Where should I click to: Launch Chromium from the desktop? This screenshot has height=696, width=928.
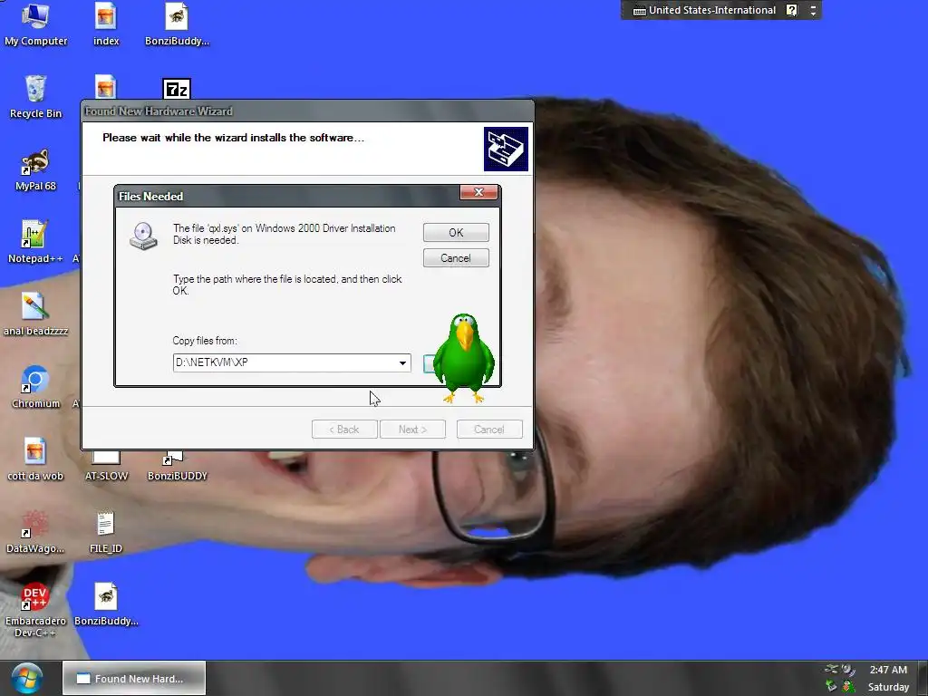[x=35, y=387]
